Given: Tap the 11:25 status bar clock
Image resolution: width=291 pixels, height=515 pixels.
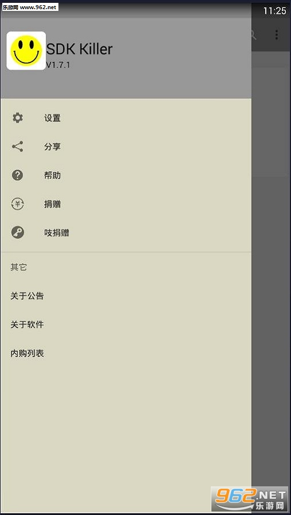Looking at the screenshot, I should (274, 11).
